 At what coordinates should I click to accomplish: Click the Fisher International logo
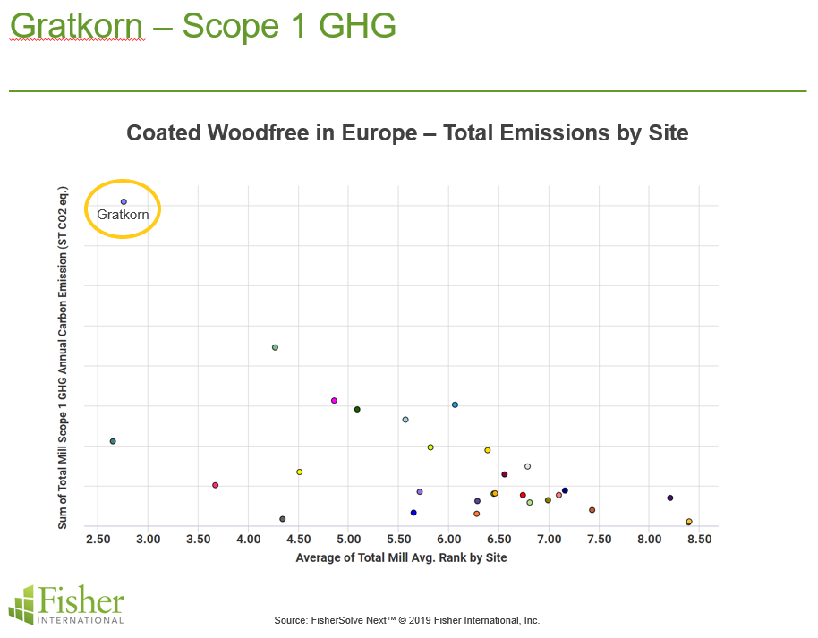[x=66, y=605]
